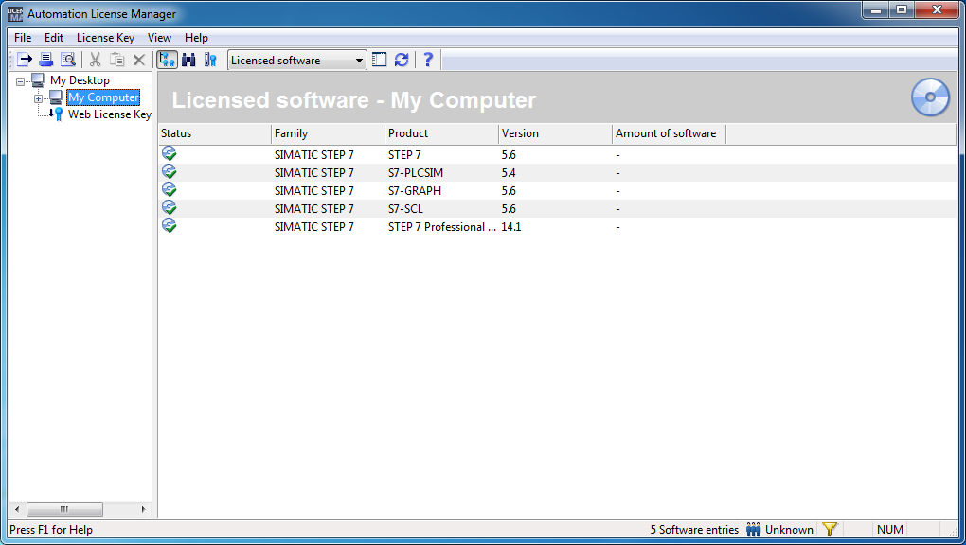Click SIMATIC STEP 7 family in S7-GRAPH row
Image resolution: width=966 pixels, height=545 pixels.
tap(314, 191)
